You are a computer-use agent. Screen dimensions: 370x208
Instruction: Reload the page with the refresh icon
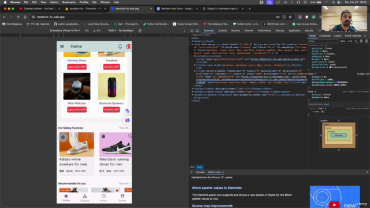pos(18,17)
